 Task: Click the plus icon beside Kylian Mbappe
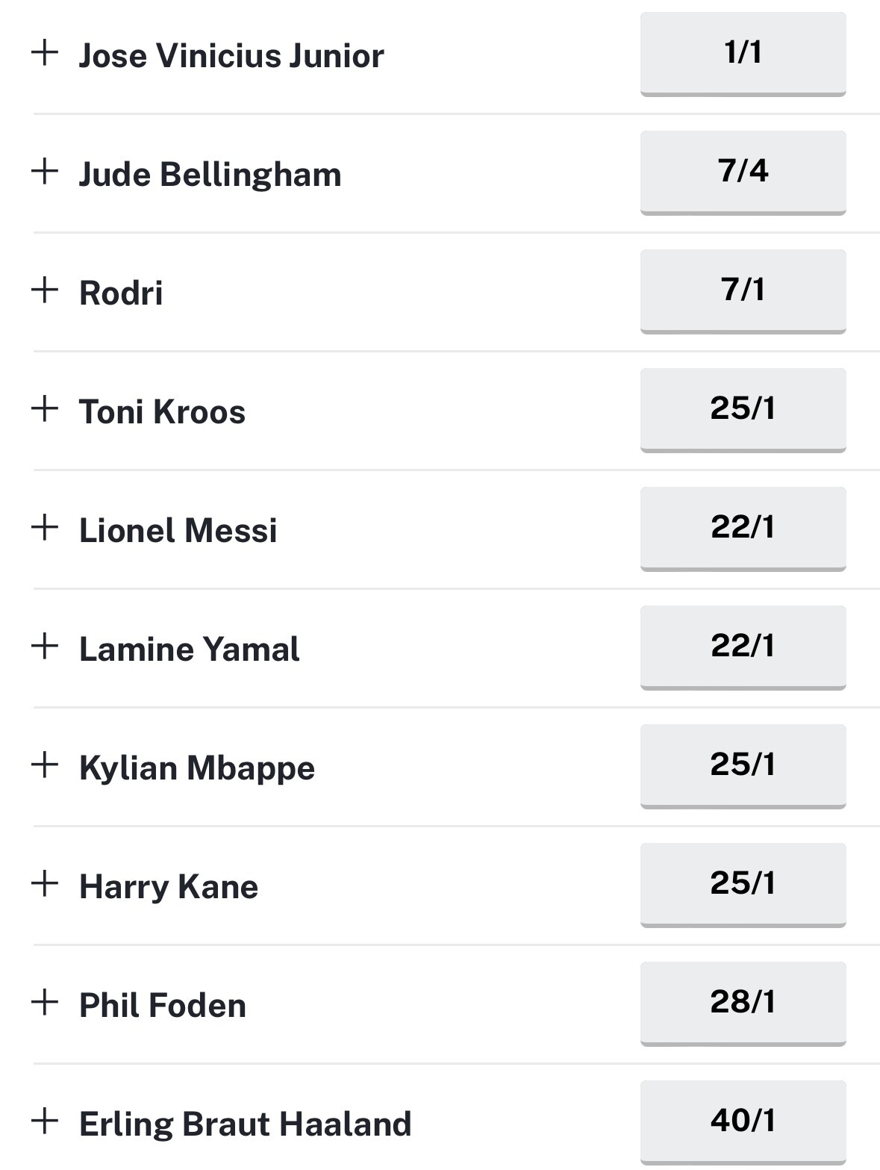[45, 765]
